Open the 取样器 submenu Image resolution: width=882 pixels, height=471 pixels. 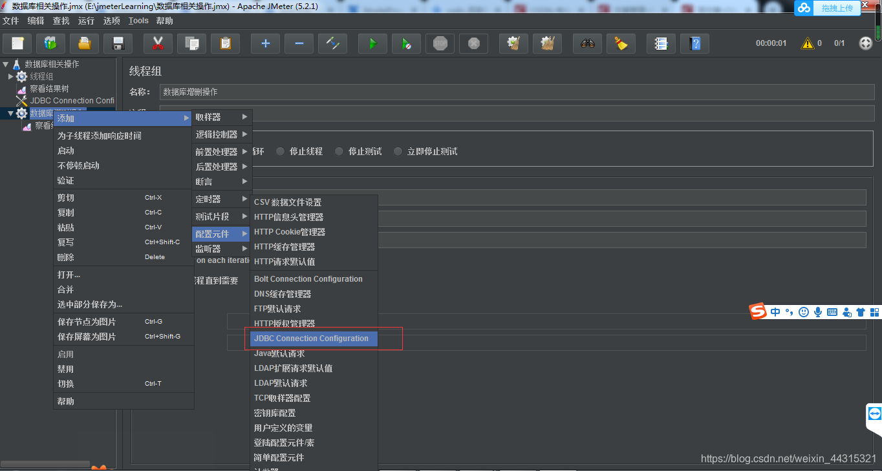point(222,117)
